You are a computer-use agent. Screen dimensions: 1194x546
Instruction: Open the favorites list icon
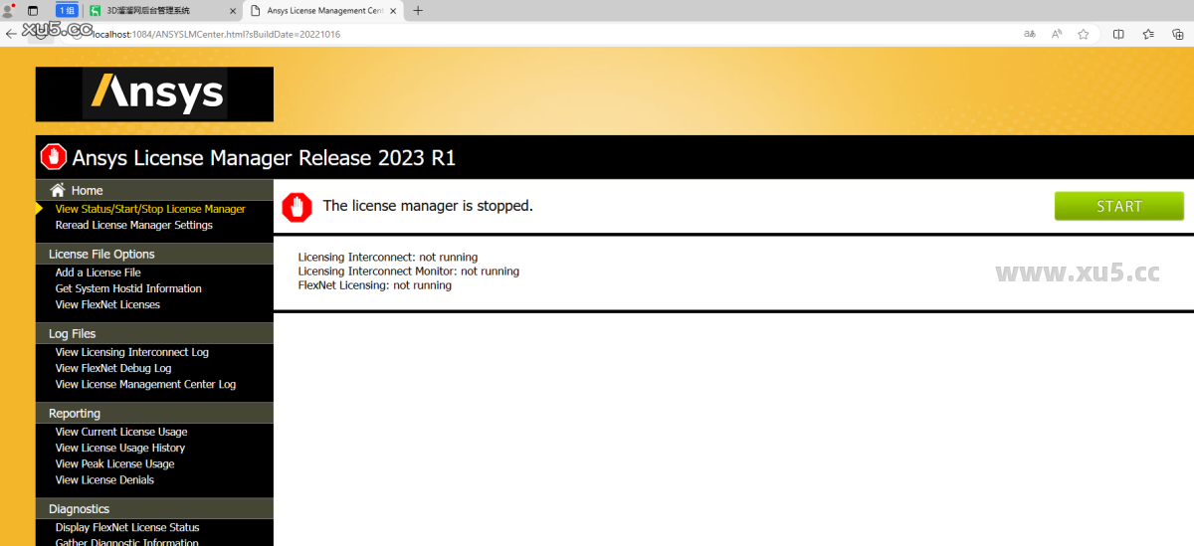point(1148,34)
